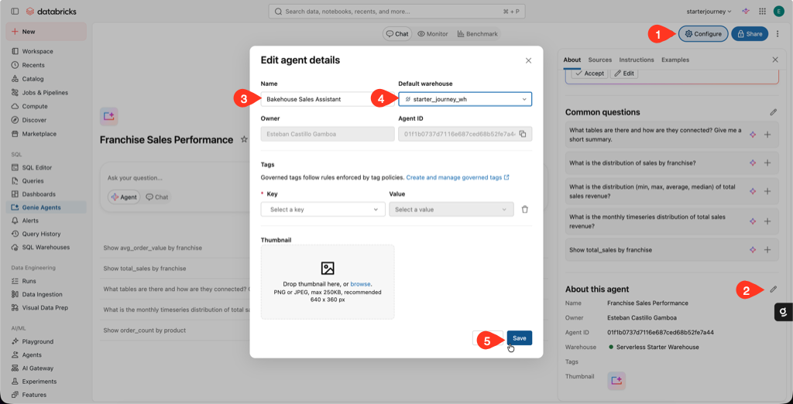Click the thumbnail image placeholder icon
The height and width of the screenshot is (404, 793).
pyautogui.click(x=328, y=268)
